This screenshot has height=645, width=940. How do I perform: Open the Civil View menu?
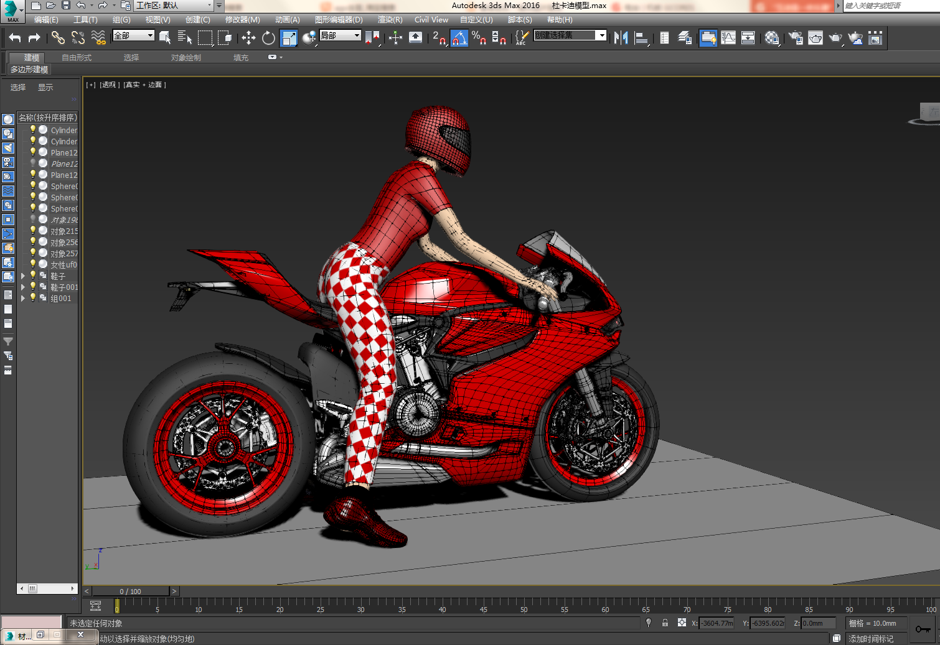(431, 20)
